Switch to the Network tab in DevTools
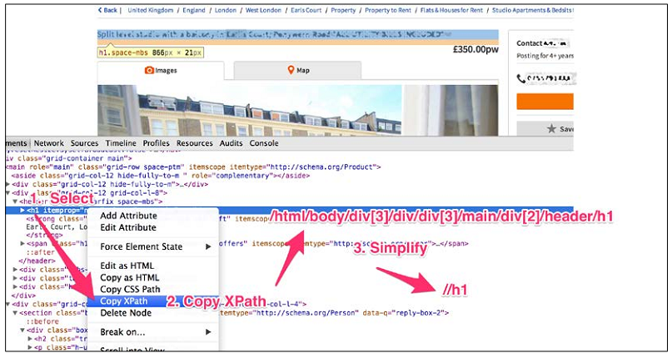 (48, 143)
